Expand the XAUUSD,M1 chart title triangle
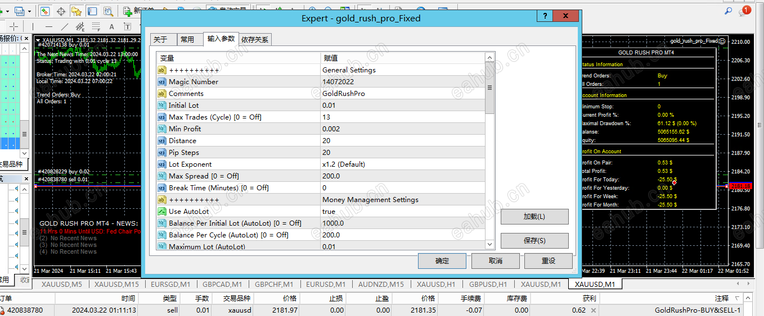The width and height of the screenshot is (764, 316). (x=38, y=40)
